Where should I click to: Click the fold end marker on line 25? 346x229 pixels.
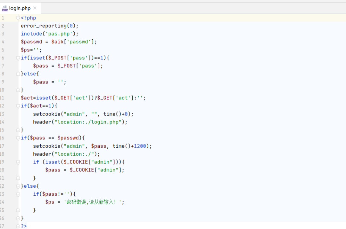[x=18, y=210]
